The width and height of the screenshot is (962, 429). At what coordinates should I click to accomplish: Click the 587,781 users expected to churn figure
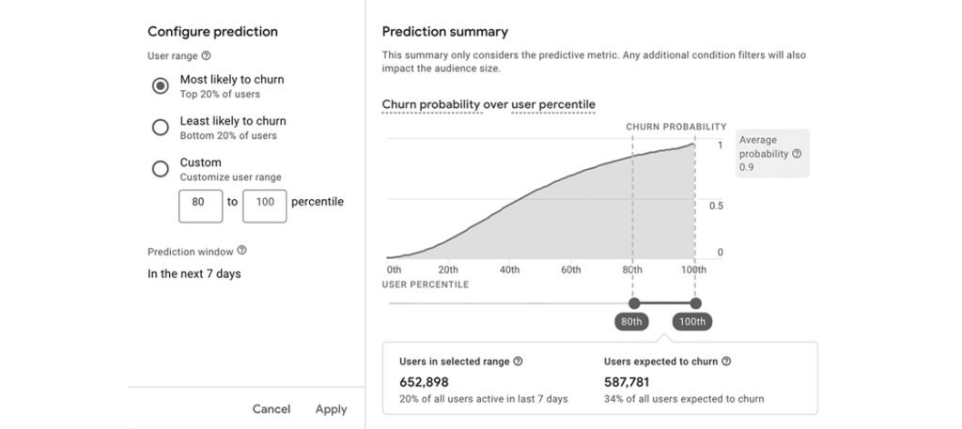tap(627, 382)
